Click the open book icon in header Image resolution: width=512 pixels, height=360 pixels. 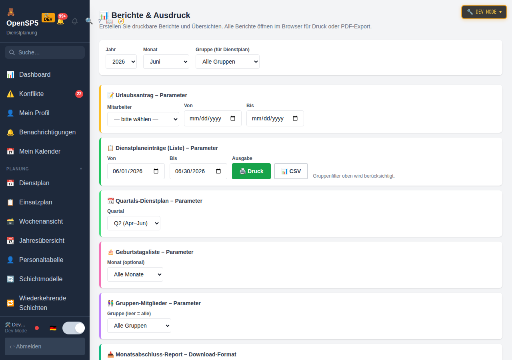(x=110, y=21)
